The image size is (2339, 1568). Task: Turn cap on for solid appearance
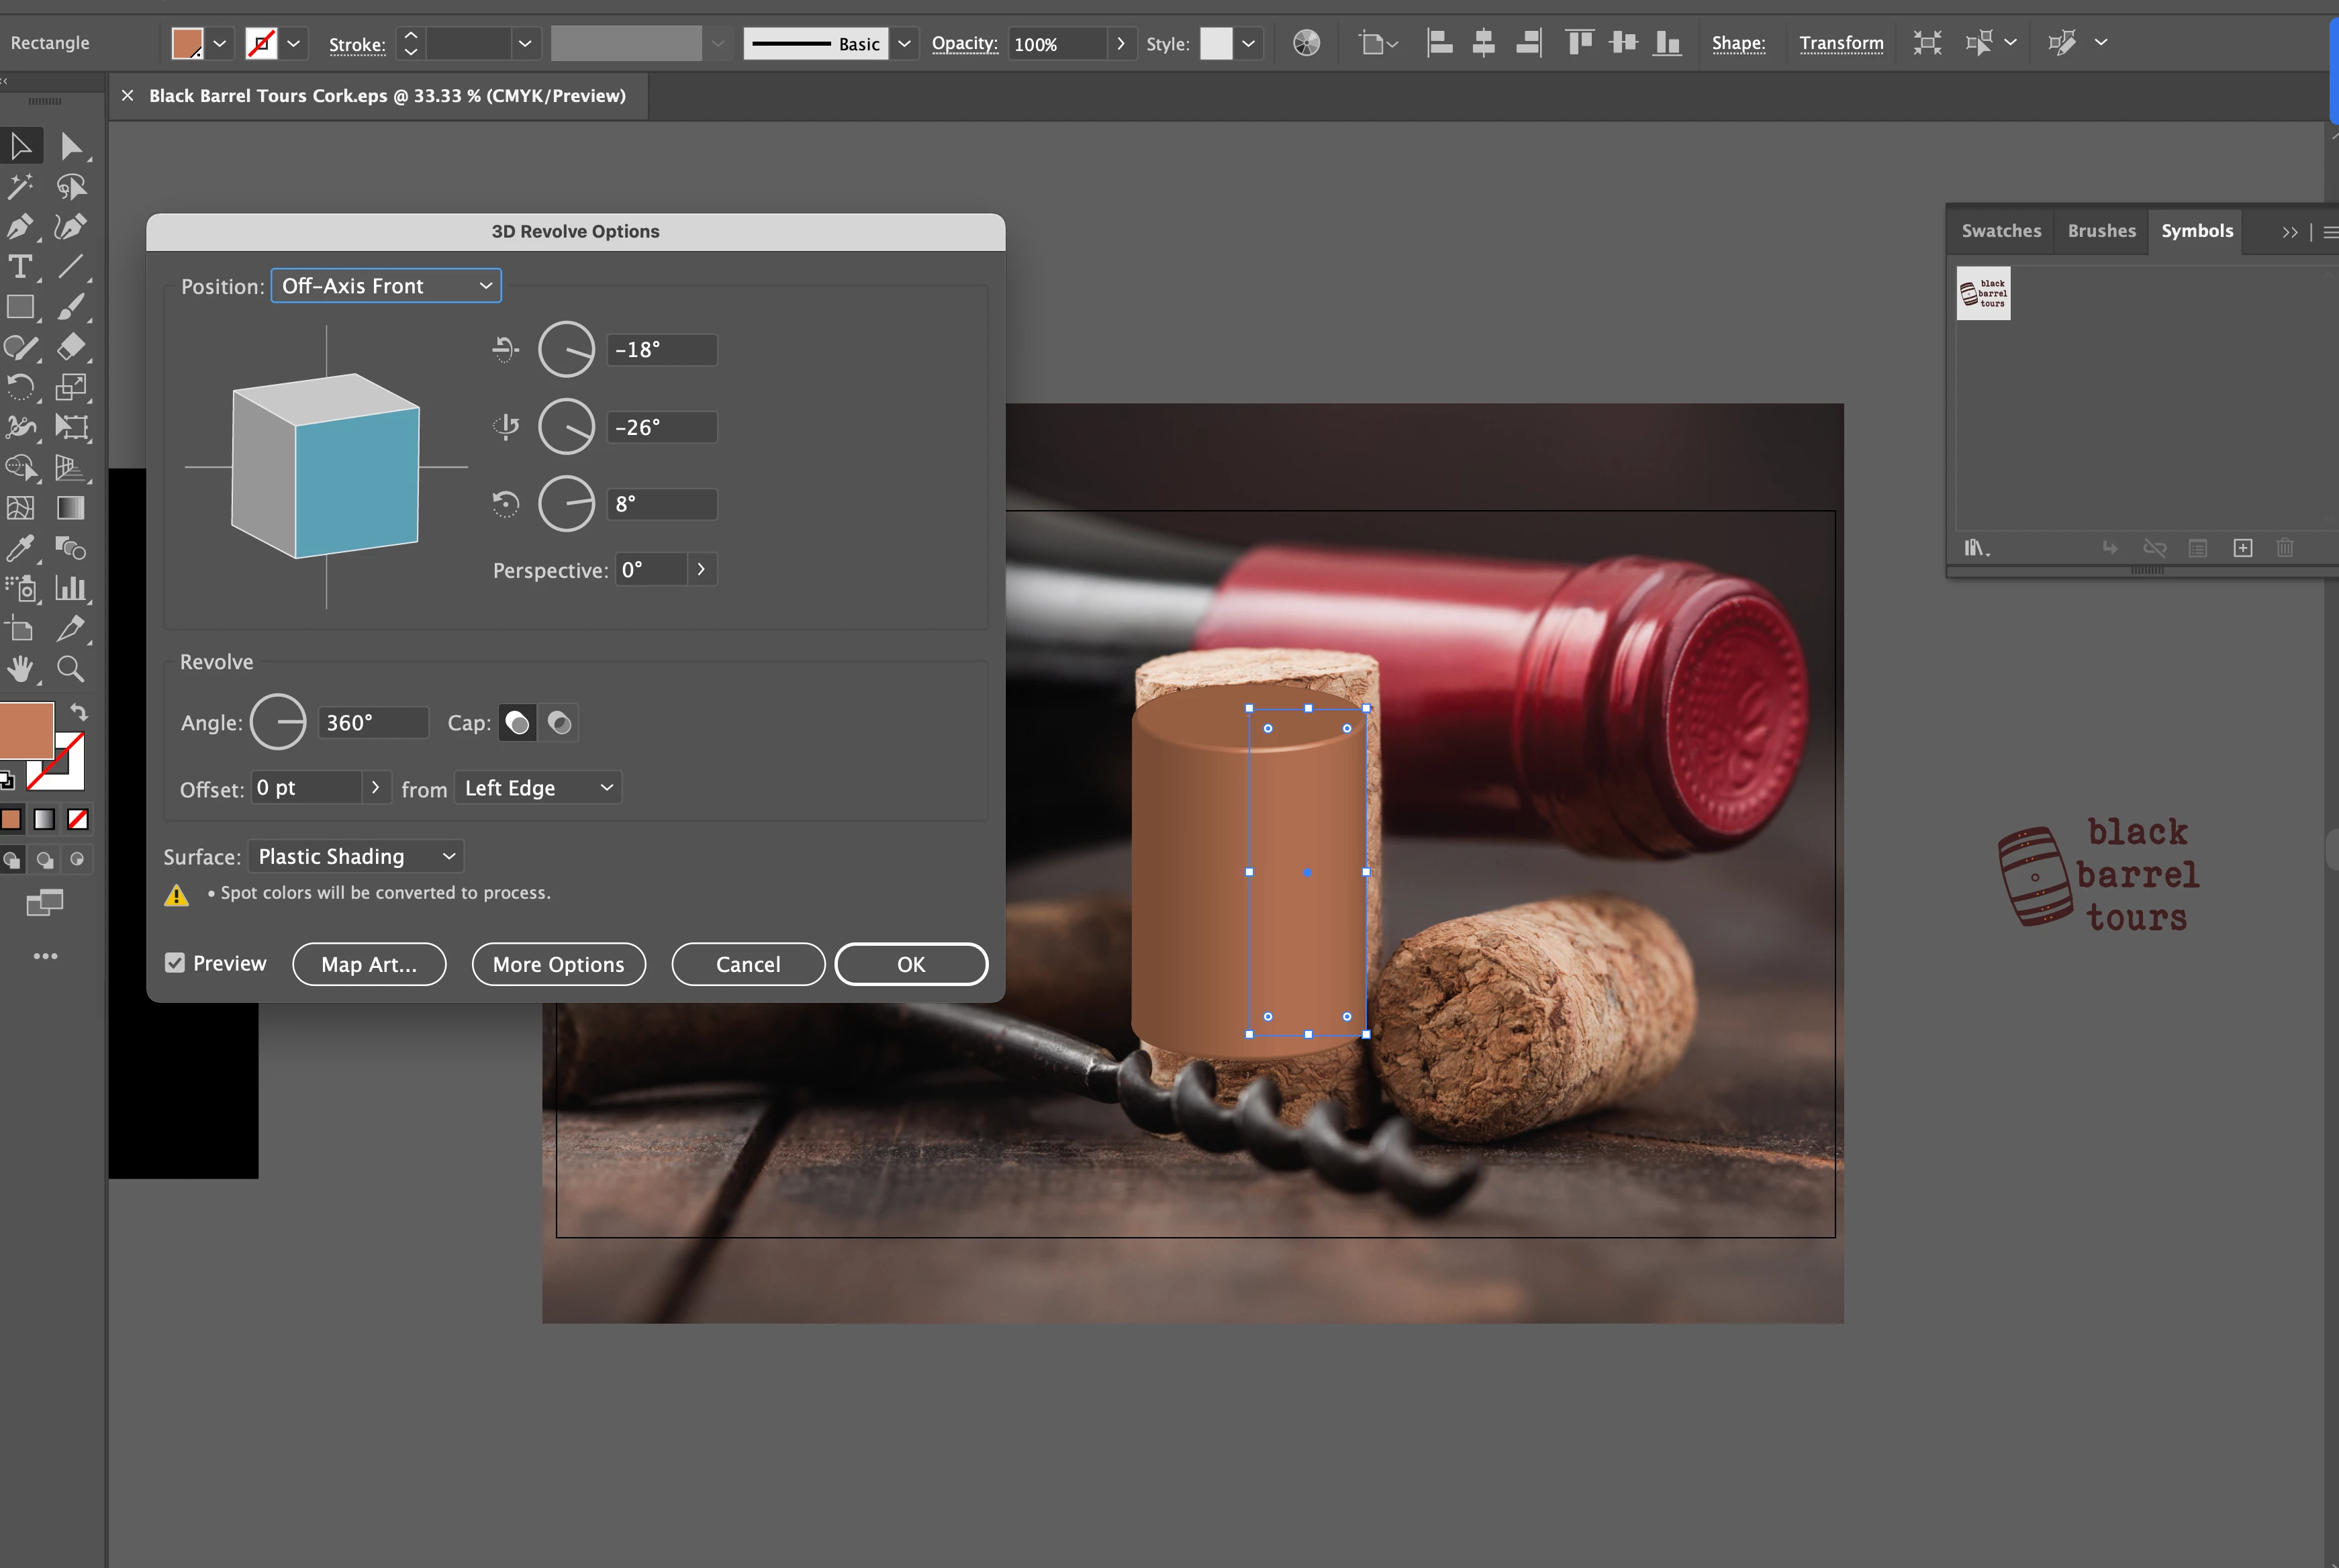[517, 723]
